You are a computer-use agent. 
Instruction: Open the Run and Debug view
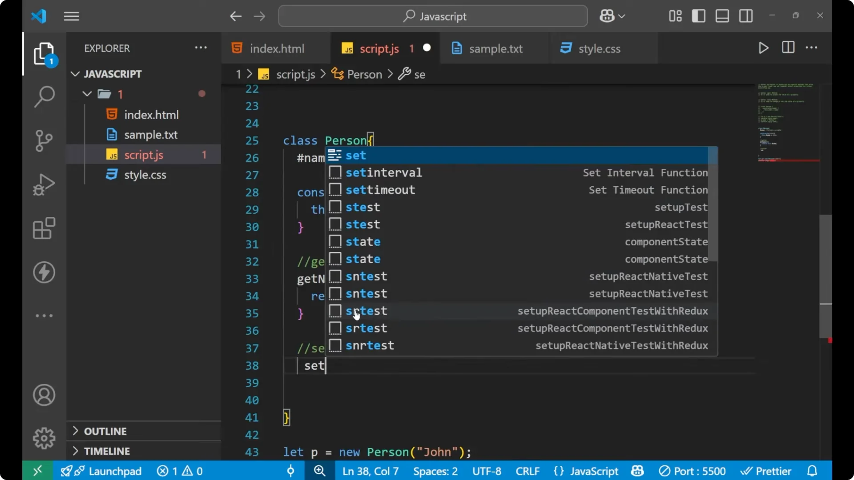(x=44, y=184)
